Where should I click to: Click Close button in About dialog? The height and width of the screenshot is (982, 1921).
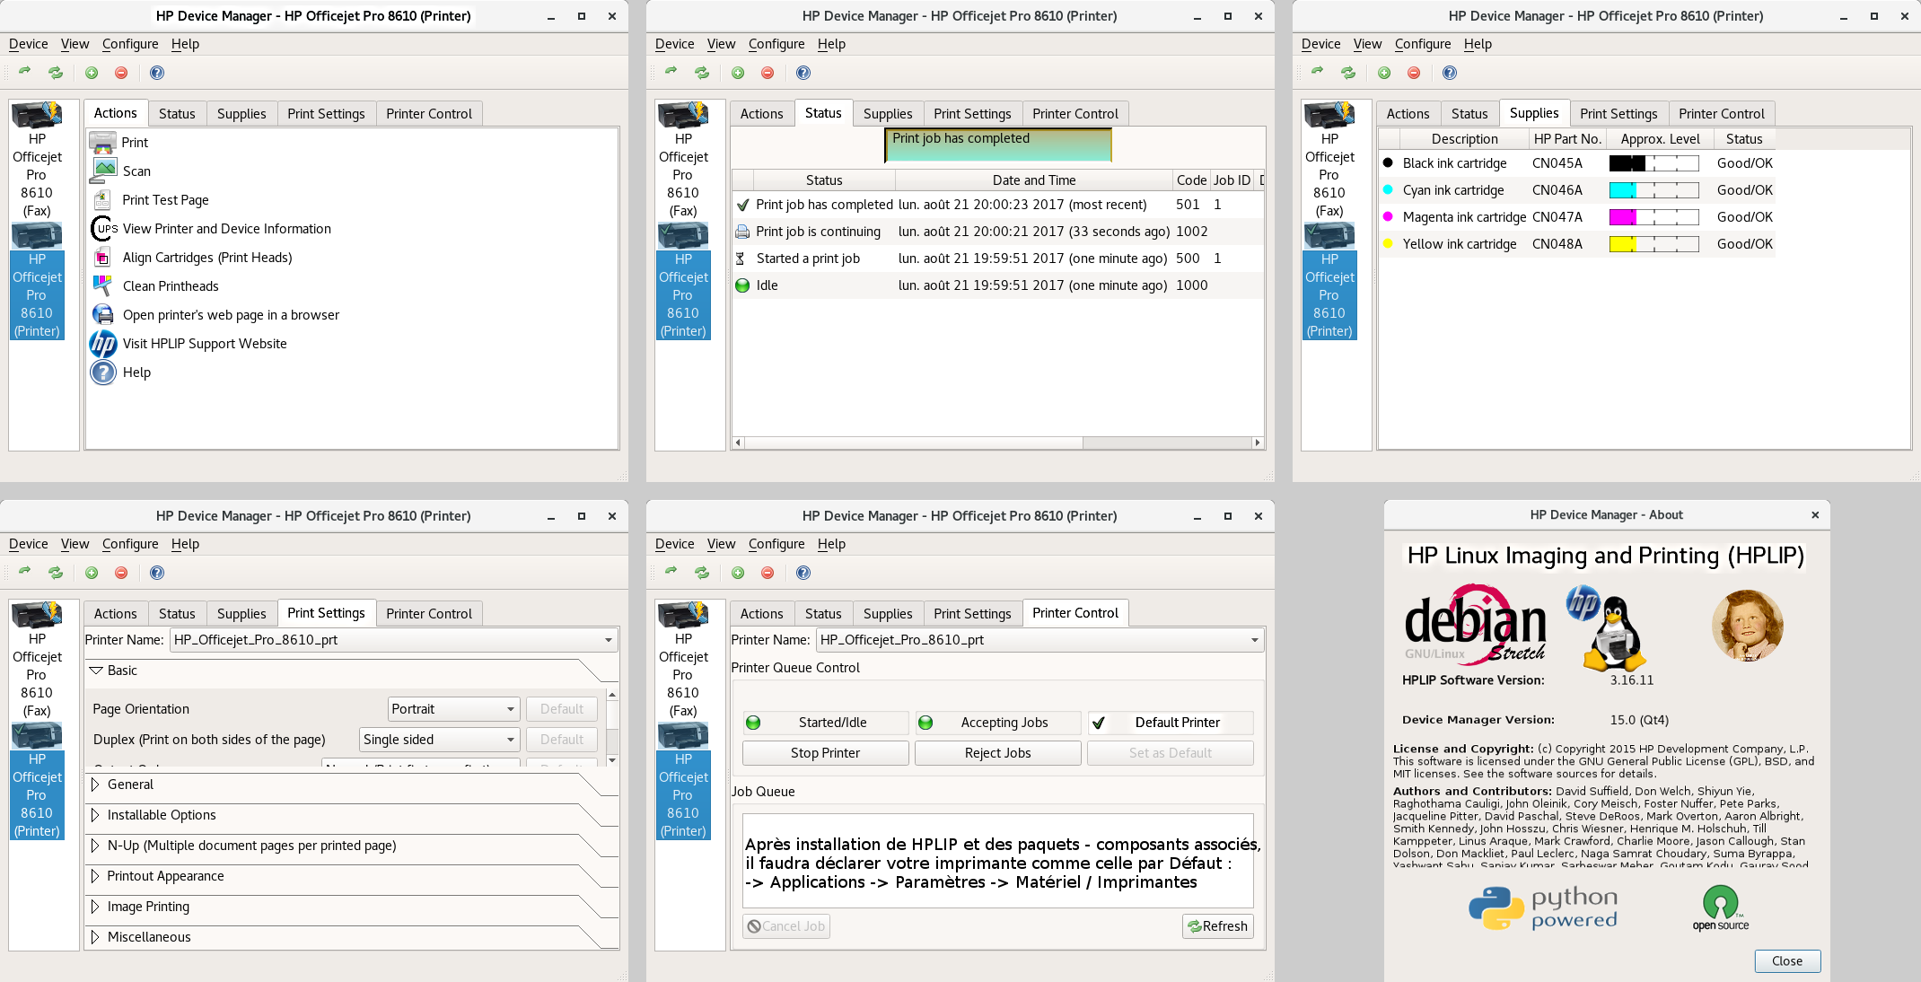pyautogui.click(x=1786, y=960)
